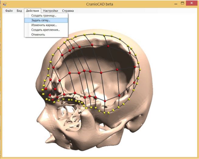Open the Вид menu
The height and width of the screenshot is (159, 199).
[19, 11]
